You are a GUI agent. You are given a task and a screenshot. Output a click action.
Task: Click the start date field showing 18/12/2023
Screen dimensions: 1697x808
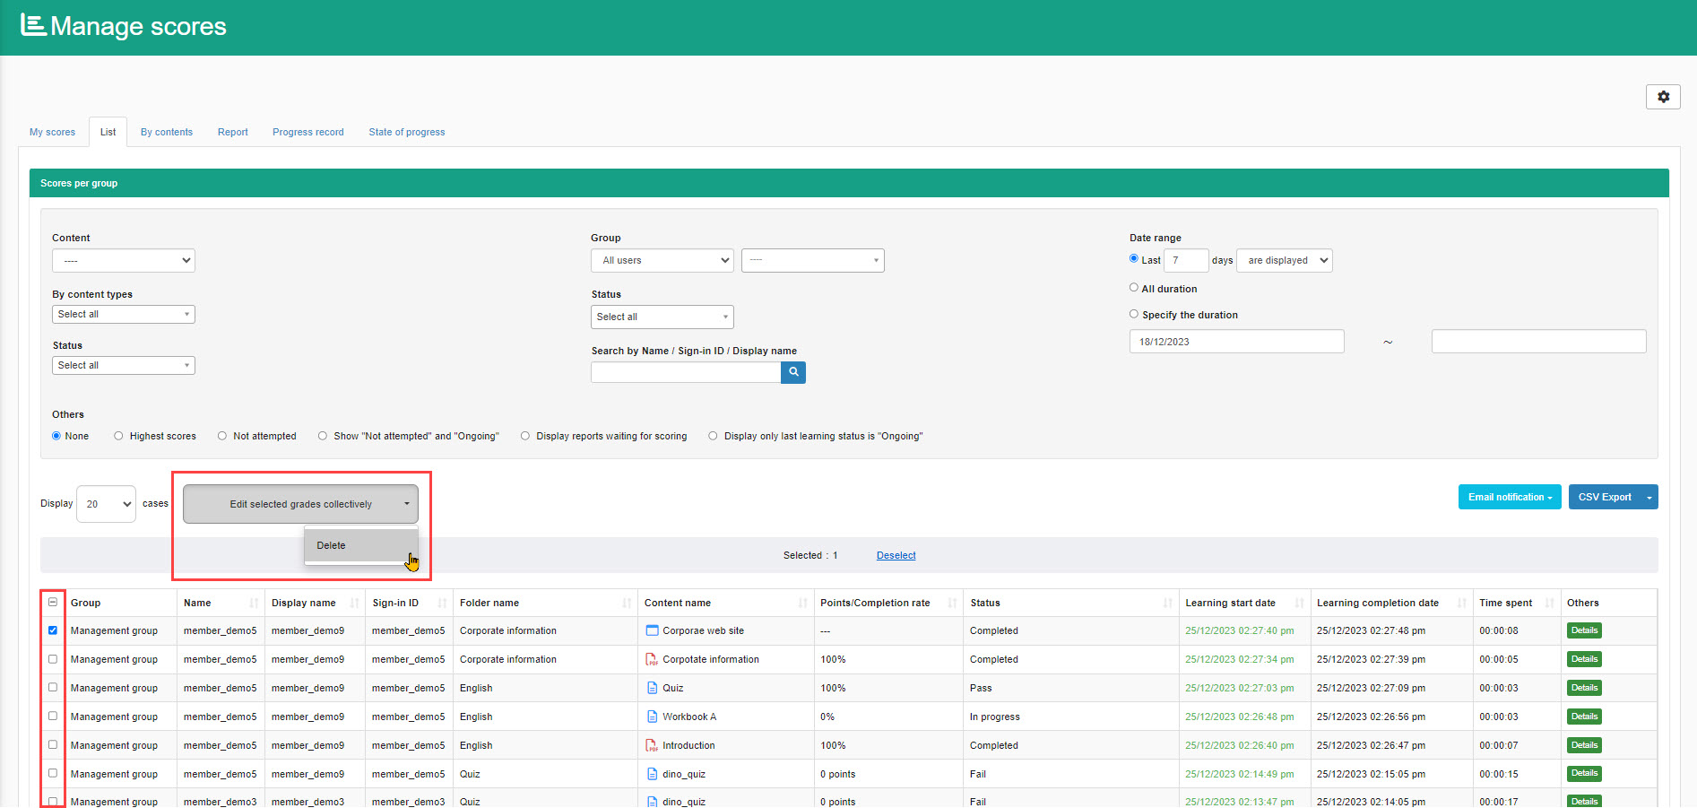1236,342
